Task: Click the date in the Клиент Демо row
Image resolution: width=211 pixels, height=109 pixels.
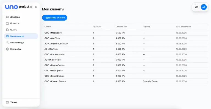Action: point(181,81)
